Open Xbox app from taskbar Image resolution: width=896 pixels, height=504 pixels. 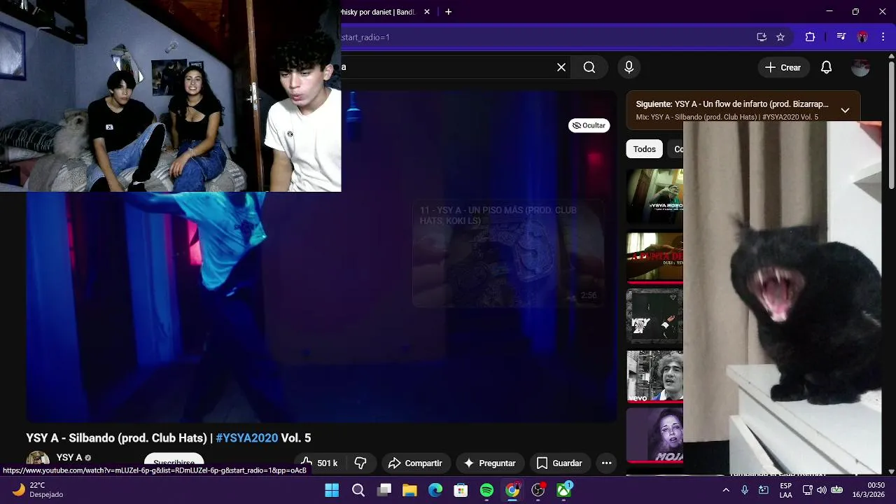(564, 490)
